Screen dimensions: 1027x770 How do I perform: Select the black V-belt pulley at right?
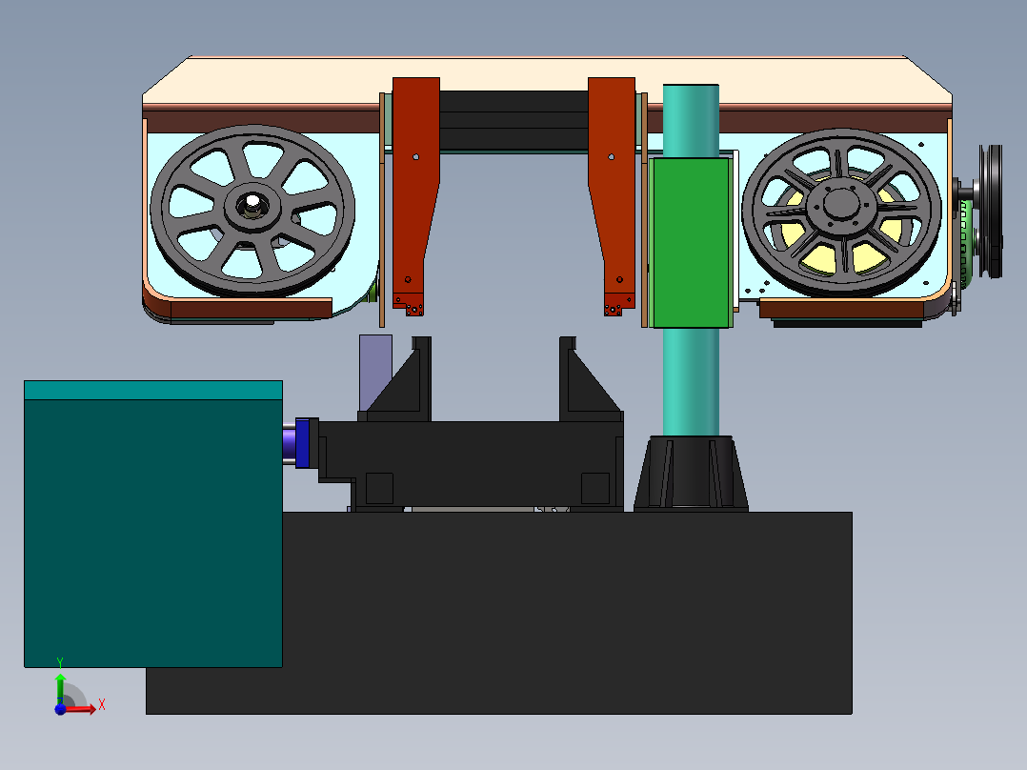point(991,211)
